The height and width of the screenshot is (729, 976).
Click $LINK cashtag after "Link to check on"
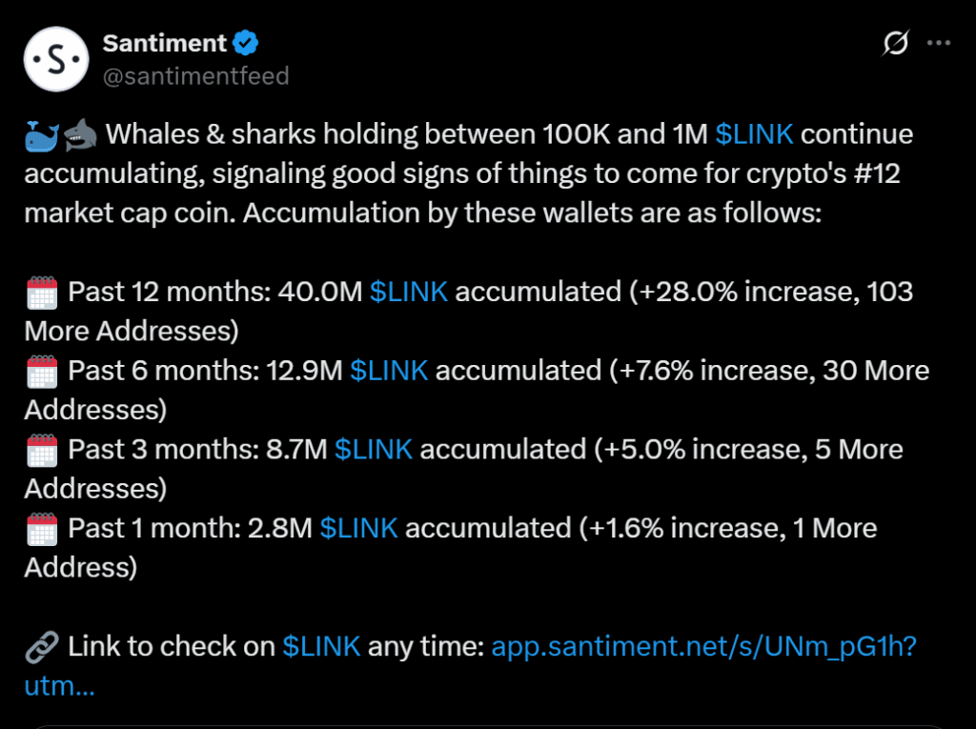tap(321, 647)
